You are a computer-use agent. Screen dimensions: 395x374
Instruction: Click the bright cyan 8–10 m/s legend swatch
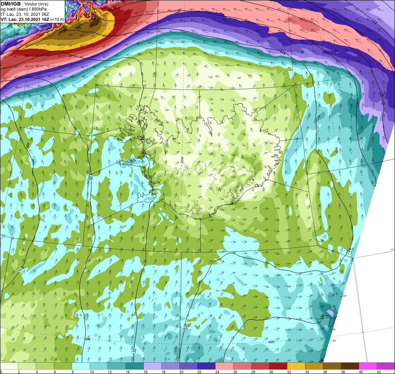[x=81, y=366]
